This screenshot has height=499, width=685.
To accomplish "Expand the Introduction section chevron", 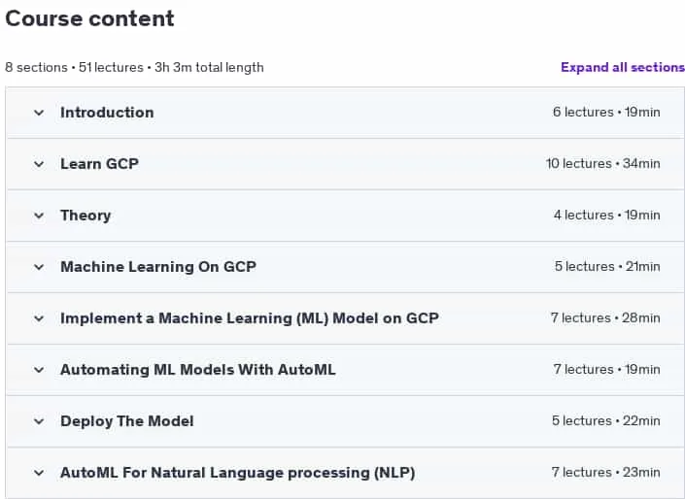I will coord(39,113).
